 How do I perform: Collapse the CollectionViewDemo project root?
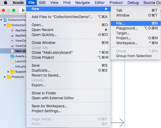point(1,20)
